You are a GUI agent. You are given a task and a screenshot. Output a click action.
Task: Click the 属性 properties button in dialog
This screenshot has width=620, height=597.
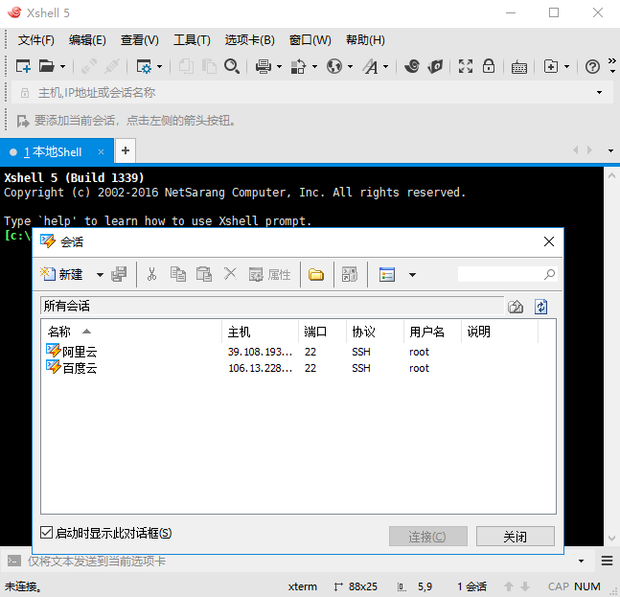click(269, 274)
